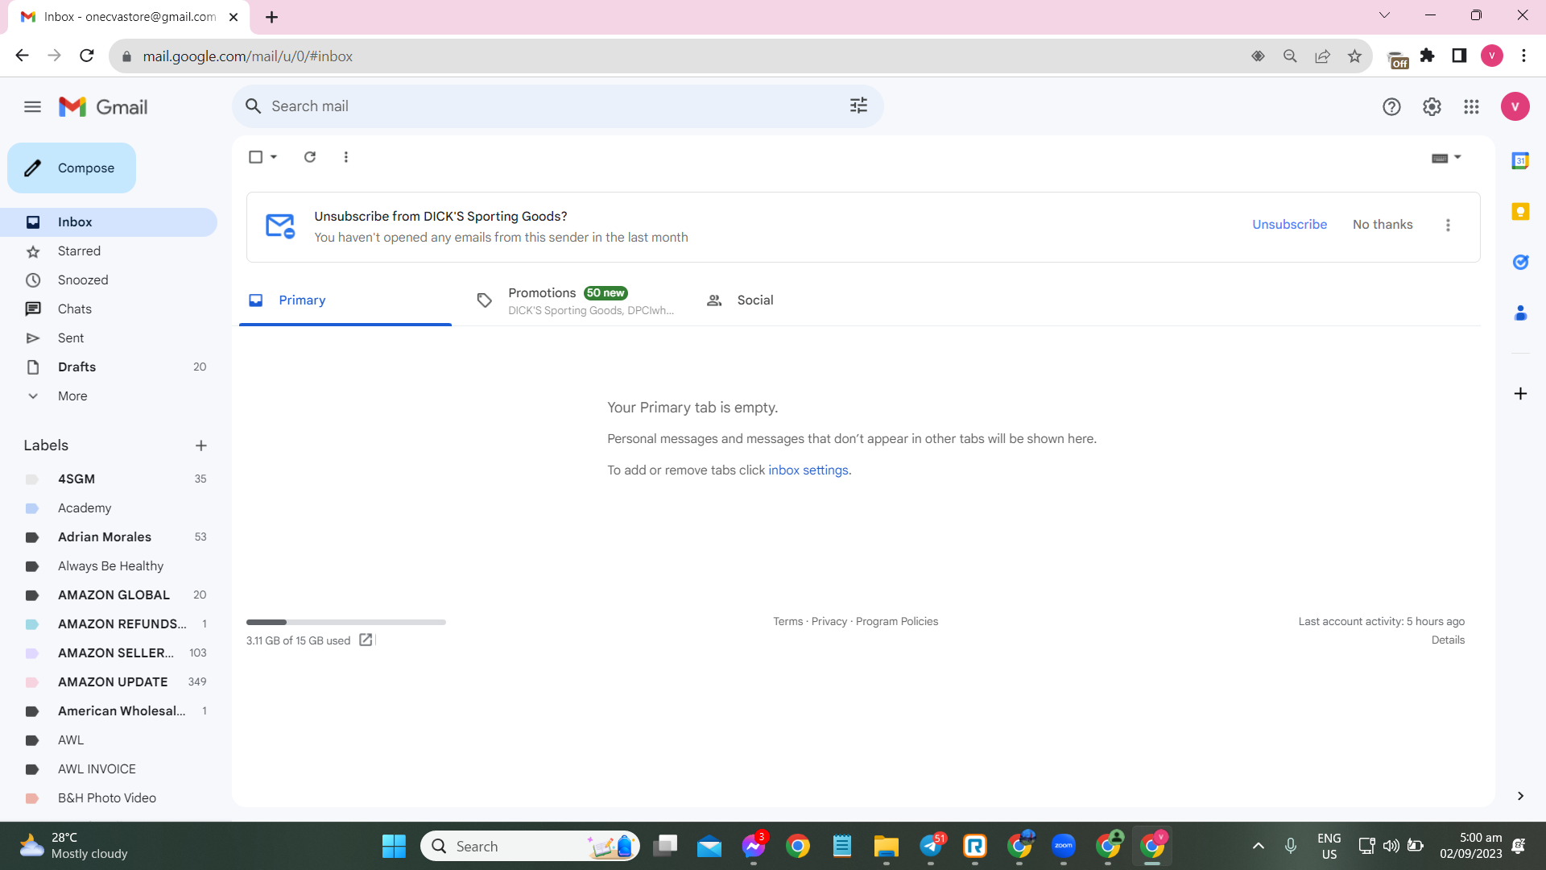
Task: Open the select dropdown arrow
Action: [274, 157]
